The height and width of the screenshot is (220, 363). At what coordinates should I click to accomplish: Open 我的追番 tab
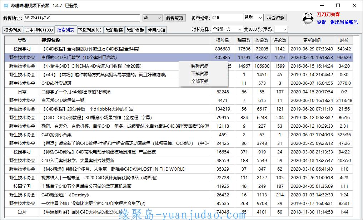135,30
